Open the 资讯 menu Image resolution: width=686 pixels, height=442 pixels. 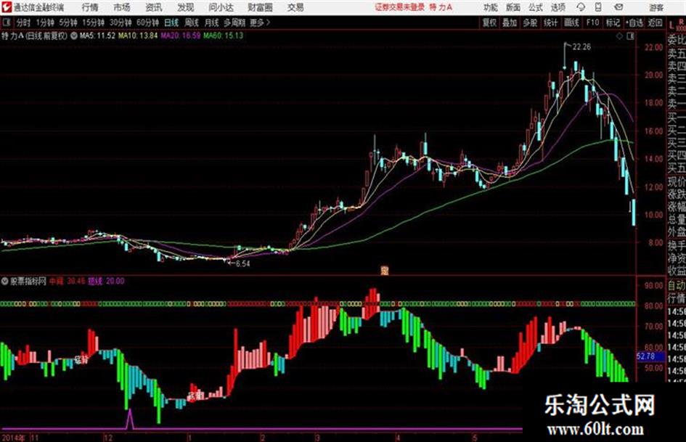coord(153,7)
